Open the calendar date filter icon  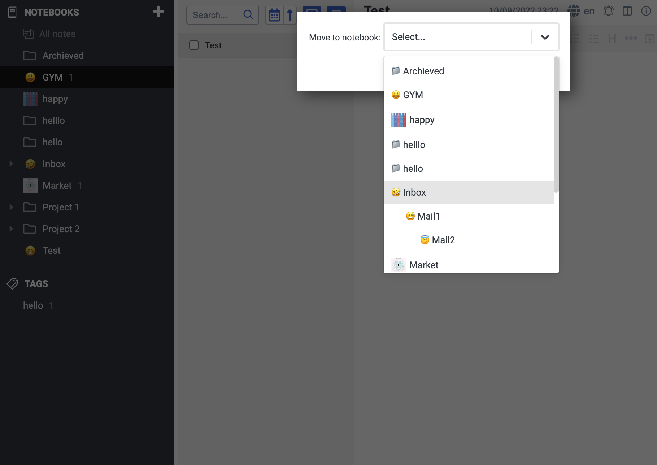pos(274,15)
